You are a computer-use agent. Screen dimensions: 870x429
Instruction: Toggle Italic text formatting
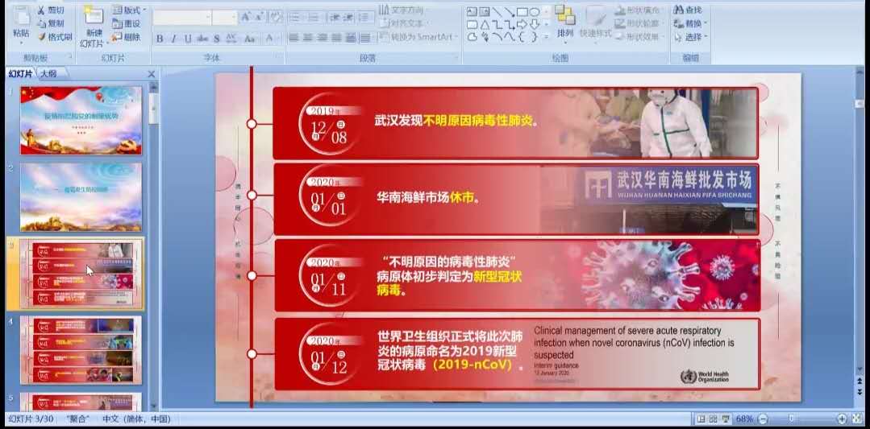pos(173,39)
